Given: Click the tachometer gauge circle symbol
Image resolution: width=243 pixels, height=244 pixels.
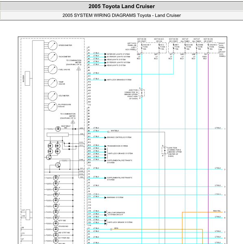Looking at the screenshot, I should [53, 57].
